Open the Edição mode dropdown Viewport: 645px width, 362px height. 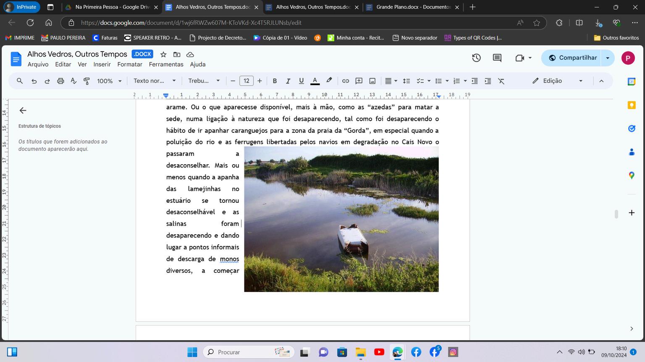coord(558,81)
